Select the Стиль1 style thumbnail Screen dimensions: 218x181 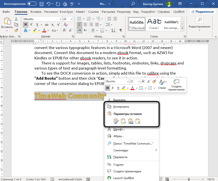tap(154, 24)
